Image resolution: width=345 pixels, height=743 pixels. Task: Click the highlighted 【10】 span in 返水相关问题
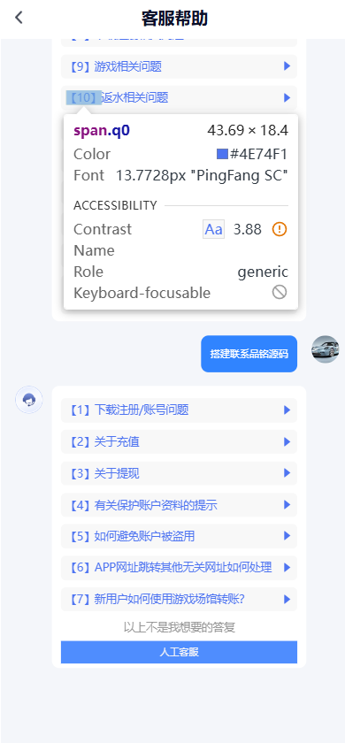(83, 97)
